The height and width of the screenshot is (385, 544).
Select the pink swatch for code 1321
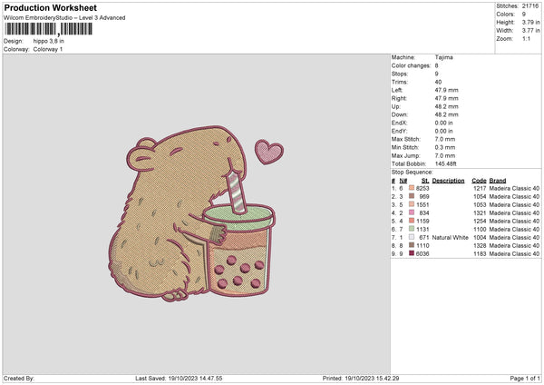tap(412, 212)
